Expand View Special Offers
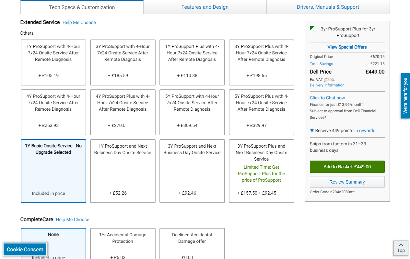Screen dimensions: 410x259 point(347,47)
